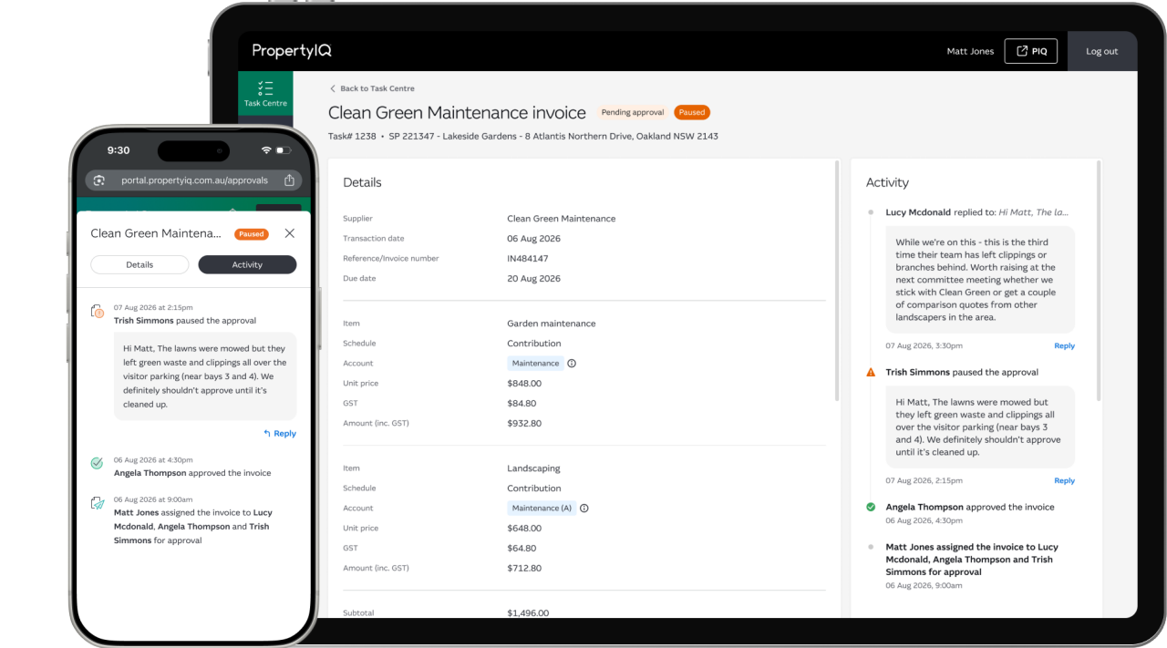
Task: Click the Clean Green Maintenance supplier value
Action: coord(561,219)
